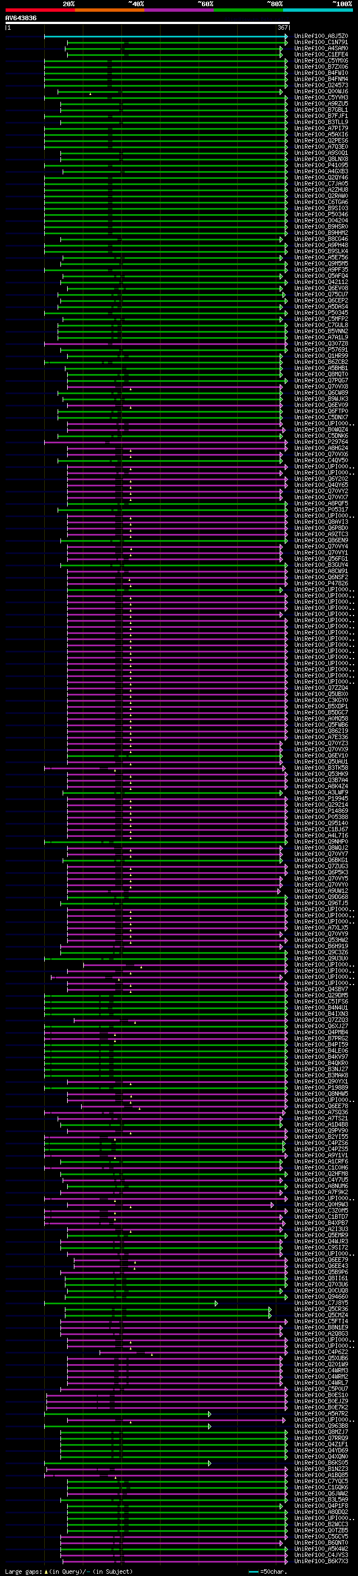Select hit label UniRef100_A4SAM0
358x1576 pixels.
[x=321, y=48]
